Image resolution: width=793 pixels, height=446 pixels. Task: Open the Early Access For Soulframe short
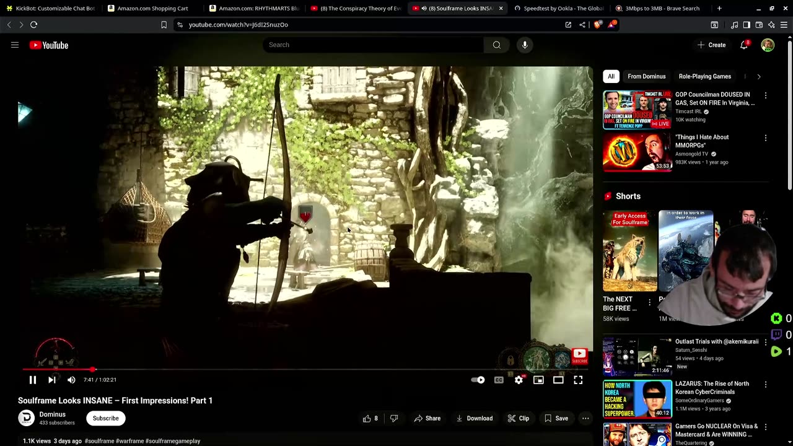point(630,251)
